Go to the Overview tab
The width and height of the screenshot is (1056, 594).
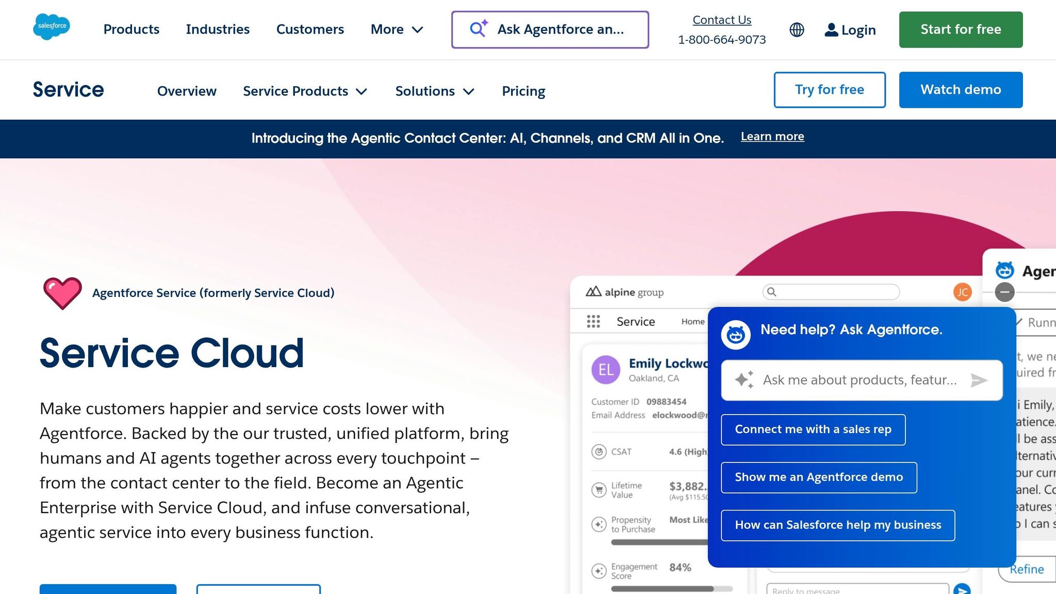click(187, 91)
